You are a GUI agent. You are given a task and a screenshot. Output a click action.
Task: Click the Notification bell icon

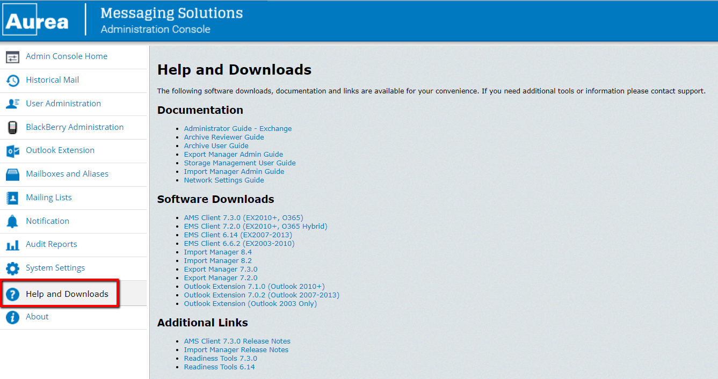click(x=12, y=221)
